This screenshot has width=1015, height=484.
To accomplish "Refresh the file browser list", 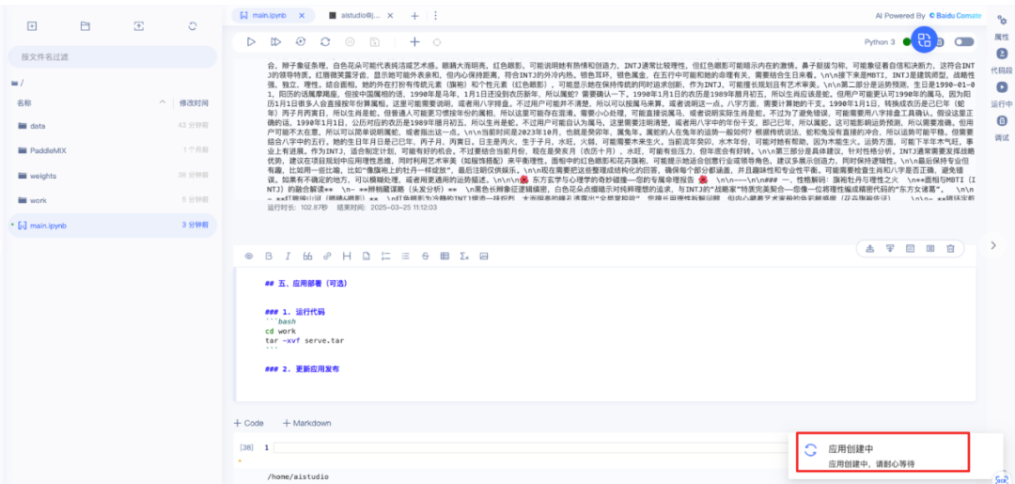I will [x=193, y=26].
